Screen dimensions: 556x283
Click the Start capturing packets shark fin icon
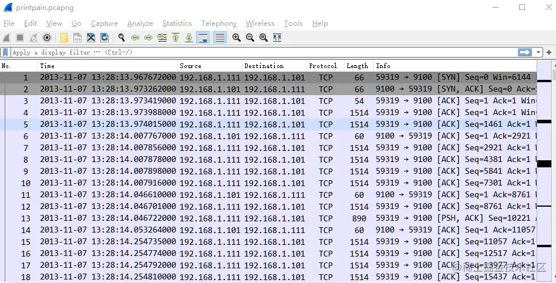coord(6,38)
